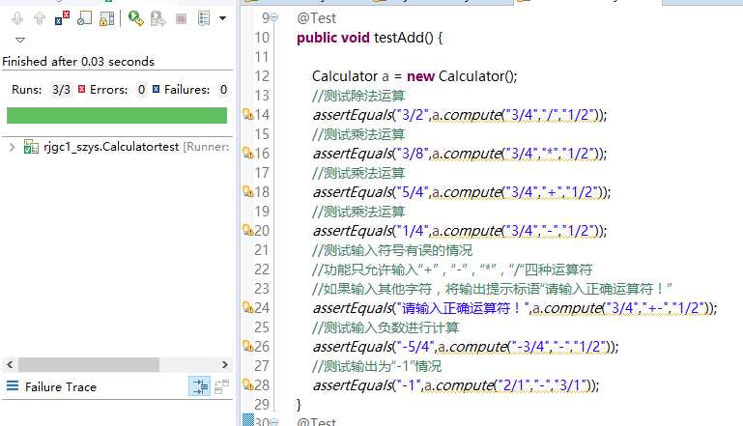Click the Compare Actual With Expected icon
This screenshot has height=426, width=743.
(222, 386)
